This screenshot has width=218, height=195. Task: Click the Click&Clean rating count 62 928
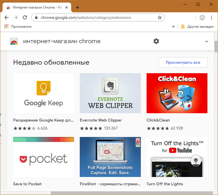(177, 128)
